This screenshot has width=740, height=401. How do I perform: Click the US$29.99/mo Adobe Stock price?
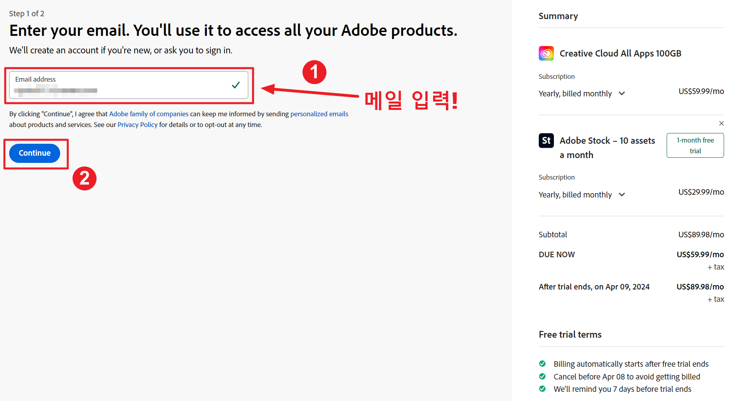coord(701,192)
